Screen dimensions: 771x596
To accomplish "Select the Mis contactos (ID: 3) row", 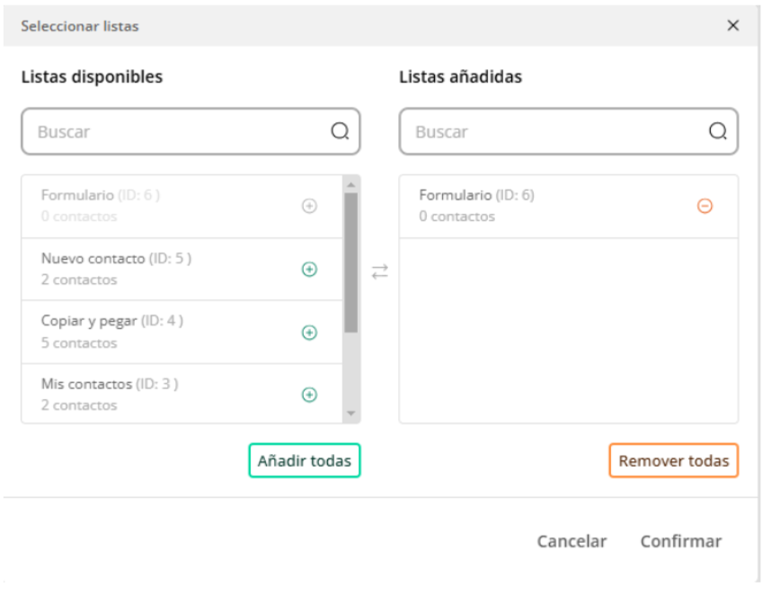I will [182, 394].
